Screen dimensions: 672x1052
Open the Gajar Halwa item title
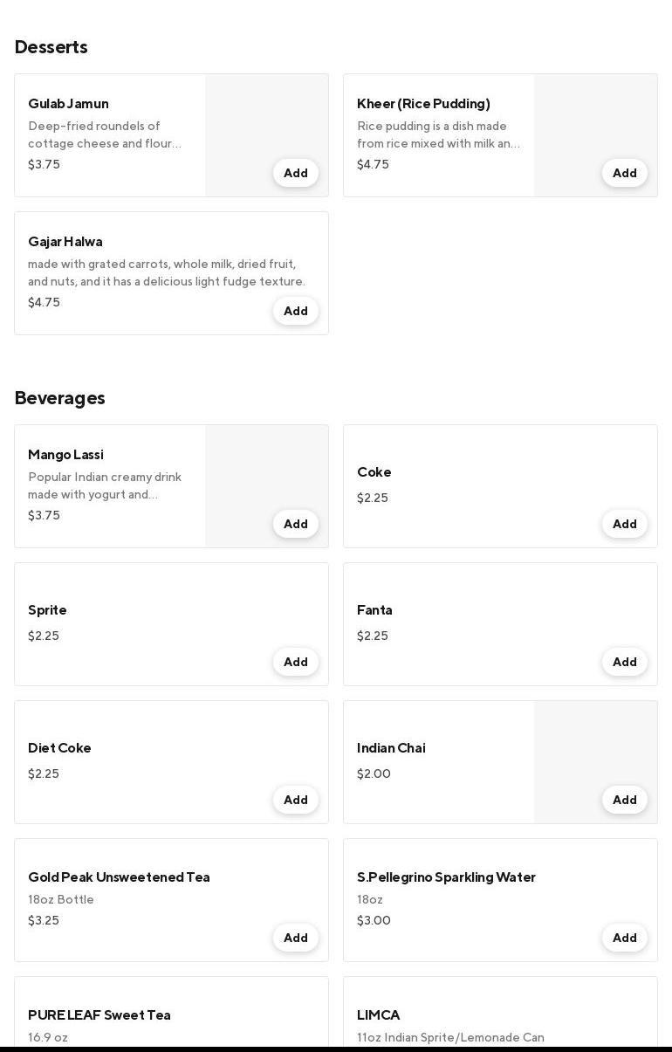[65, 242]
